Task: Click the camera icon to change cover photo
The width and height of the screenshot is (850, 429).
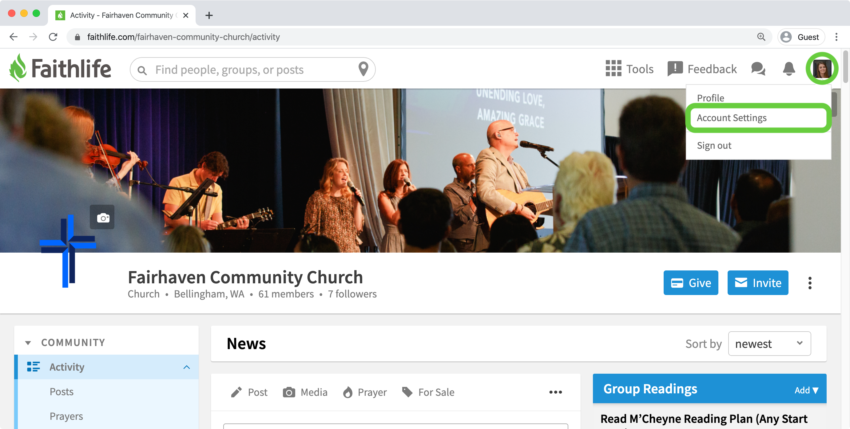Action: (x=103, y=218)
